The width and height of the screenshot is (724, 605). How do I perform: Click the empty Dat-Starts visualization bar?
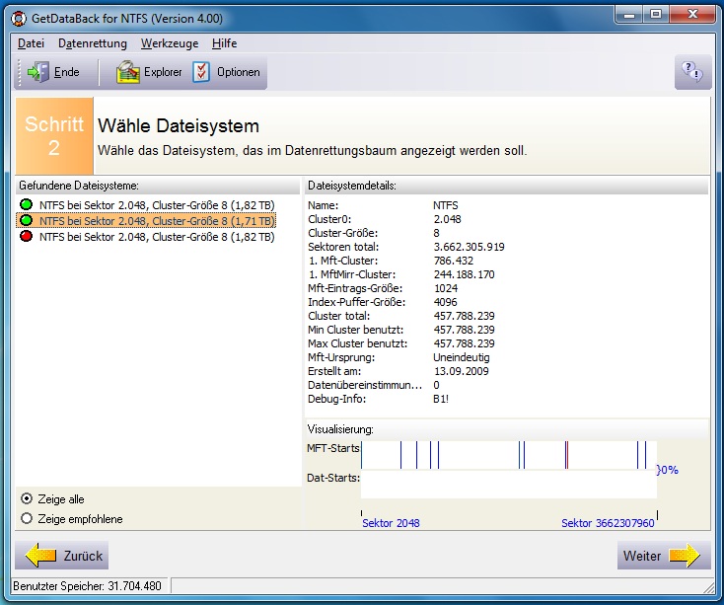click(x=508, y=485)
